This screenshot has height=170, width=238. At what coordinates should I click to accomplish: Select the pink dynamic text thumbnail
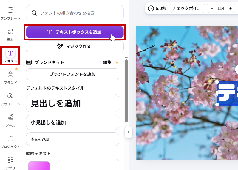39,166
